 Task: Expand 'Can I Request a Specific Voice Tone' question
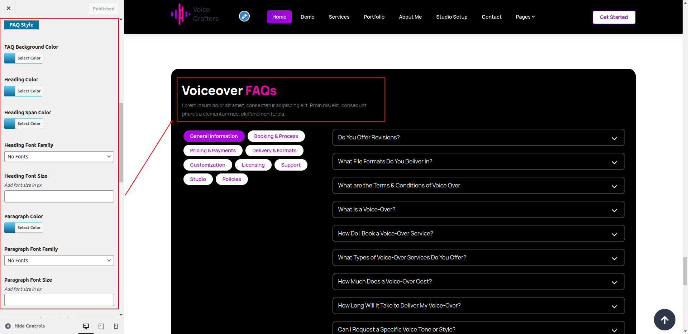pyautogui.click(x=478, y=328)
